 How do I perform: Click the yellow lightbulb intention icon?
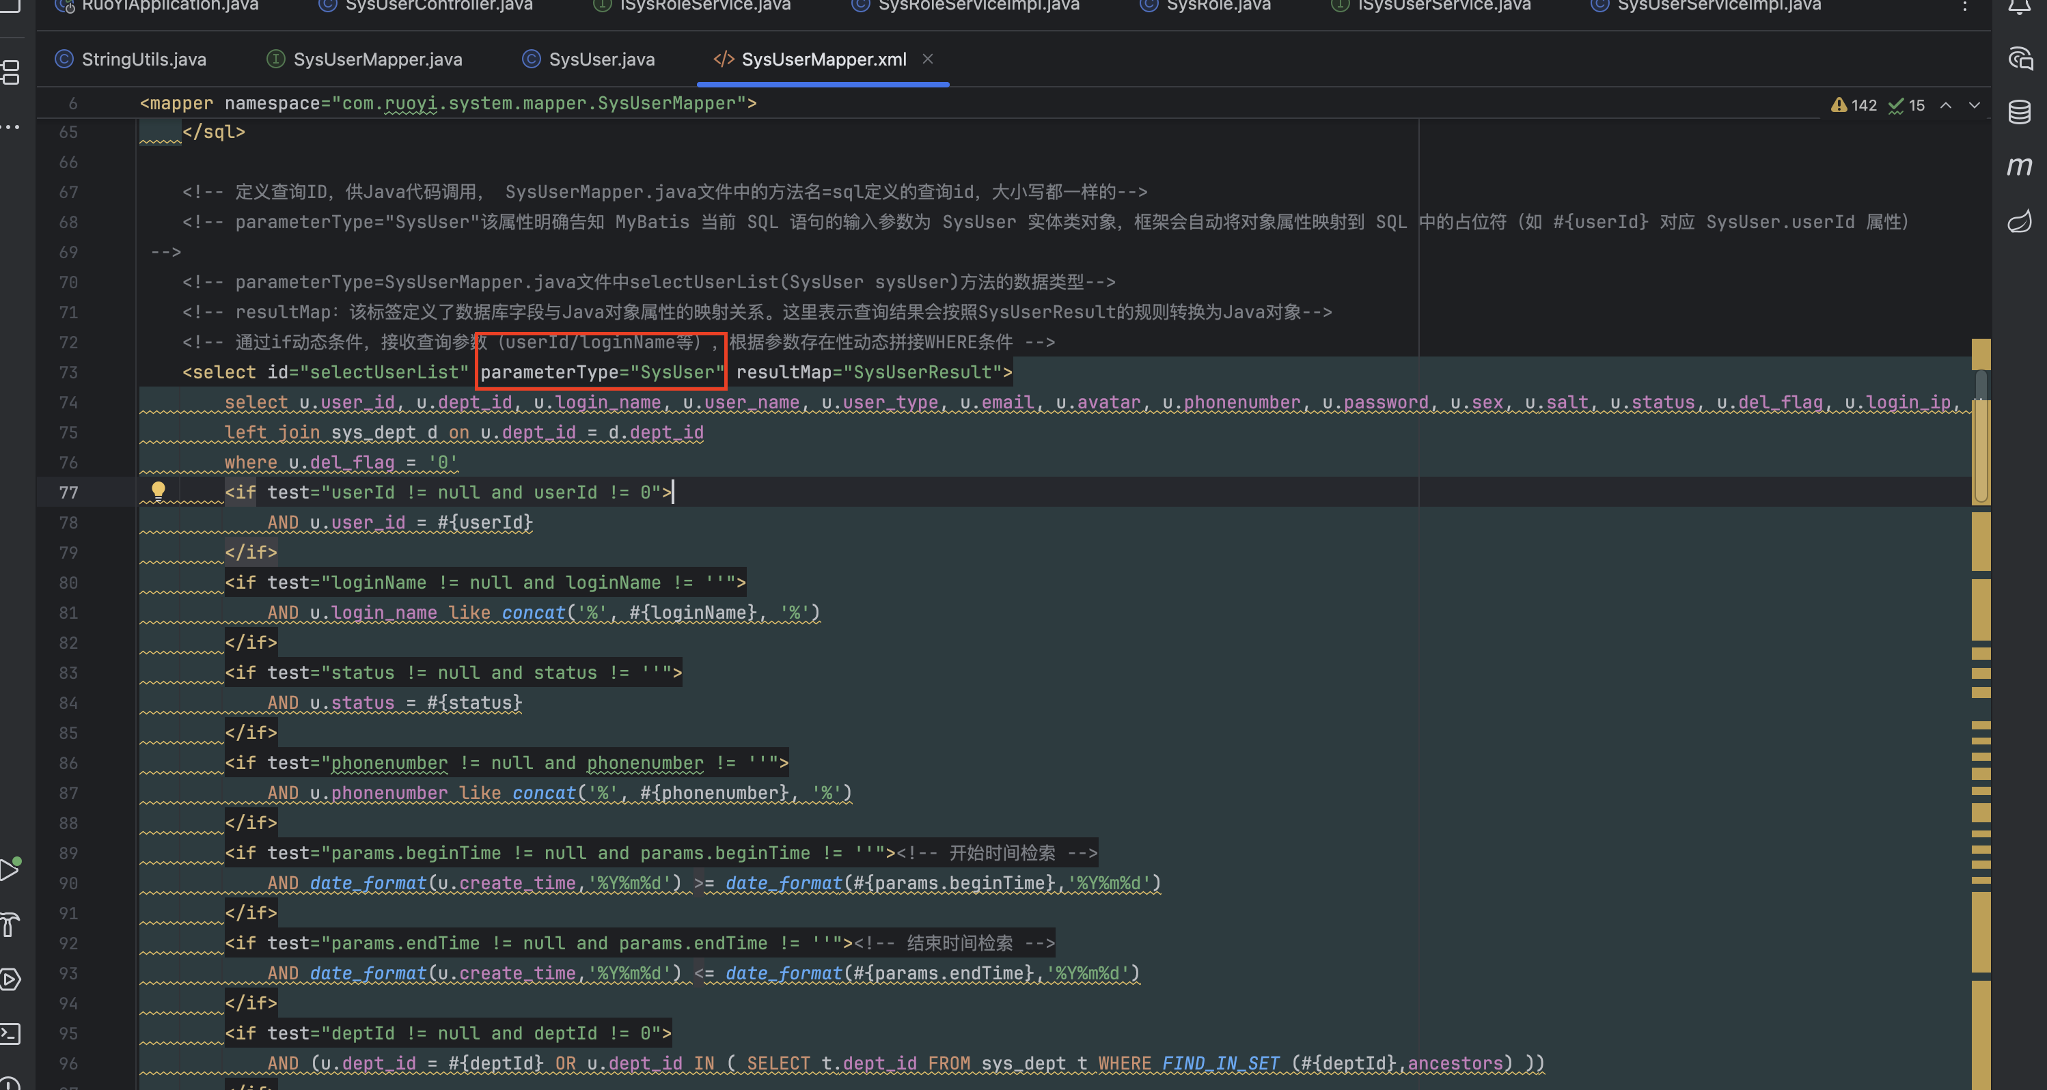[x=158, y=490]
